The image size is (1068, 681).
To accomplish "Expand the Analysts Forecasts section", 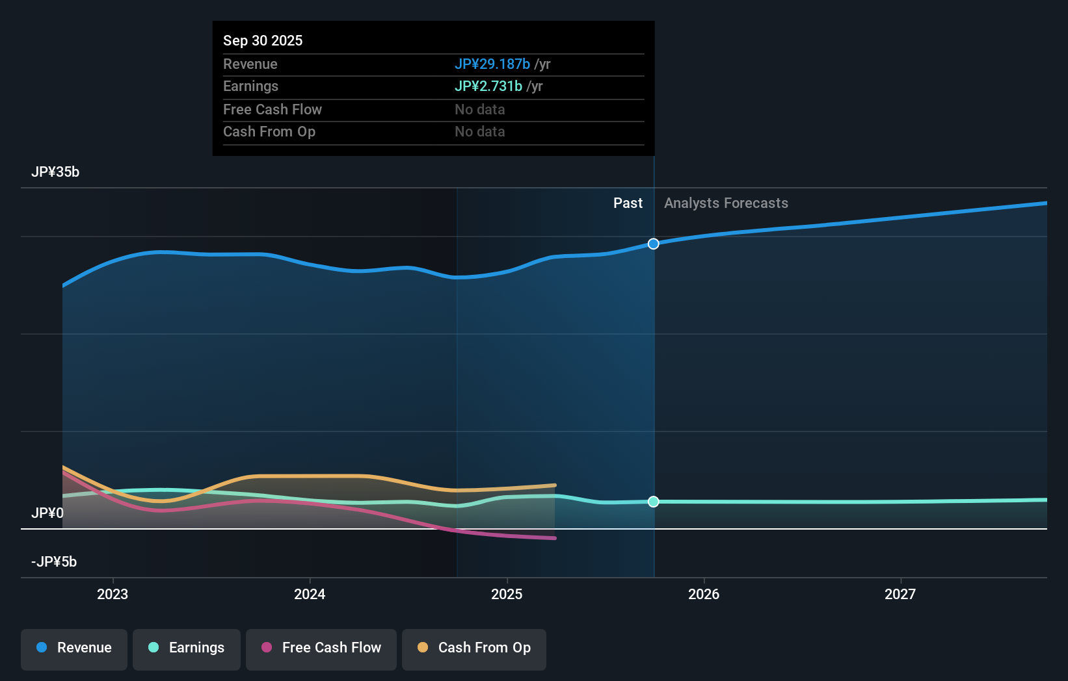I will [x=726, y=203].
